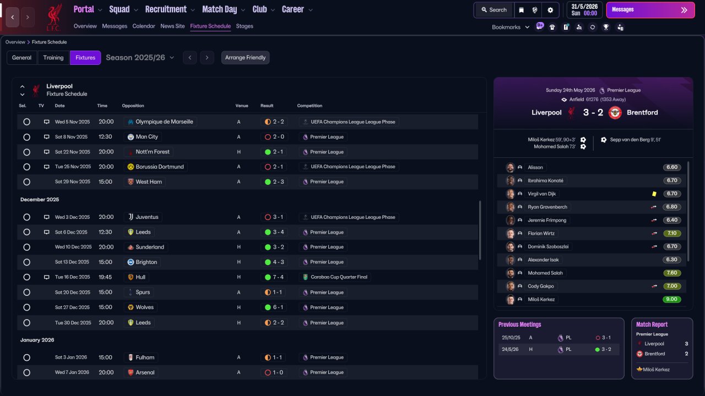Screen dimensions: 705x396
Task: Click TV broadcast icon for Man City fixture
Action: point(47,137)
